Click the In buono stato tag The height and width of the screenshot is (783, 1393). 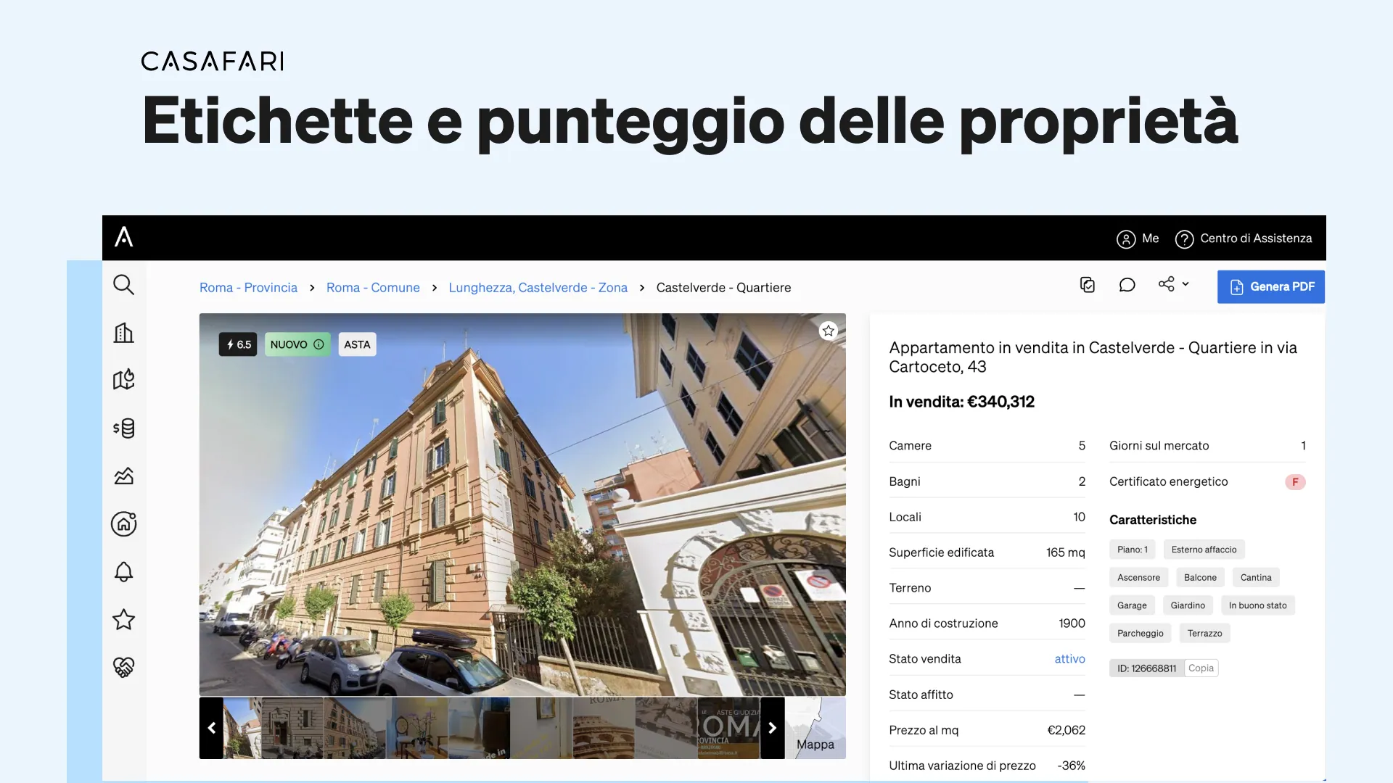coord(1257,605)
